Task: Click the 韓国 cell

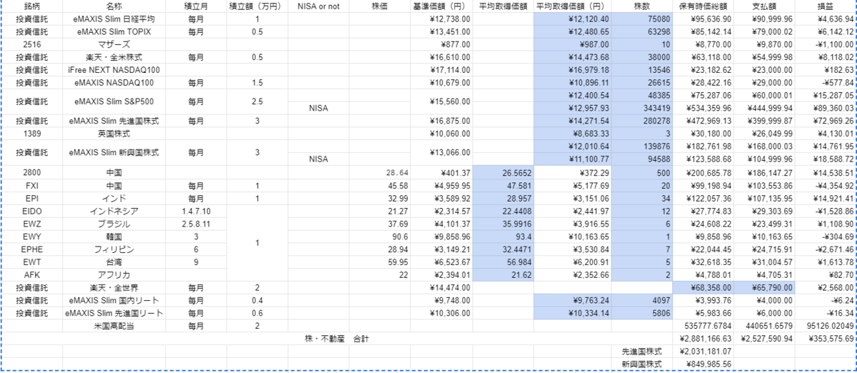Action: tap(114, 237)
